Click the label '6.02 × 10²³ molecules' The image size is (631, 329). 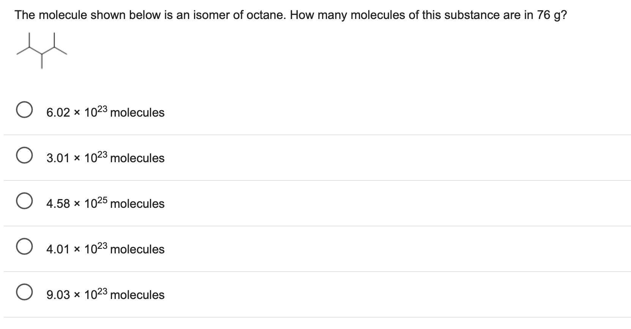click(x=105, y=112)
